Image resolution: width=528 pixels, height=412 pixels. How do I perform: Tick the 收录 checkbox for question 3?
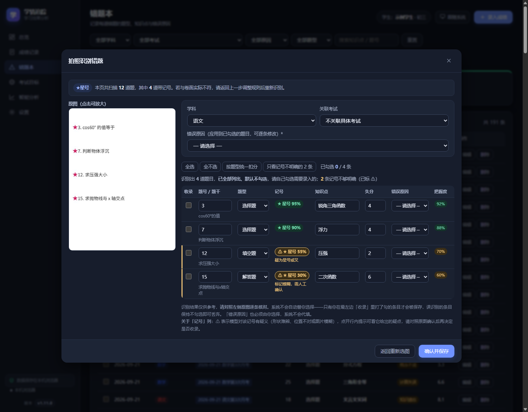click(189, 205)
